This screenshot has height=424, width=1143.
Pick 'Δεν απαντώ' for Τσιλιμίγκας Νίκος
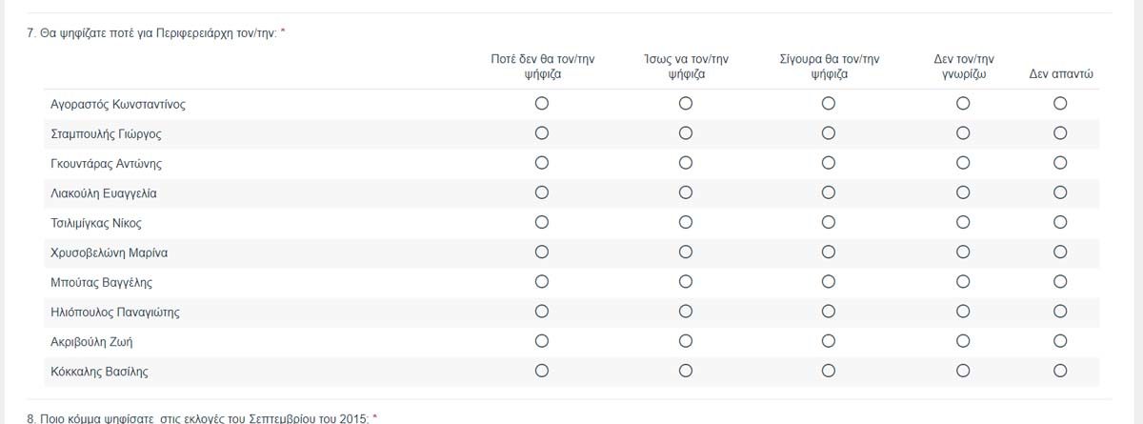click(1060, 222)
